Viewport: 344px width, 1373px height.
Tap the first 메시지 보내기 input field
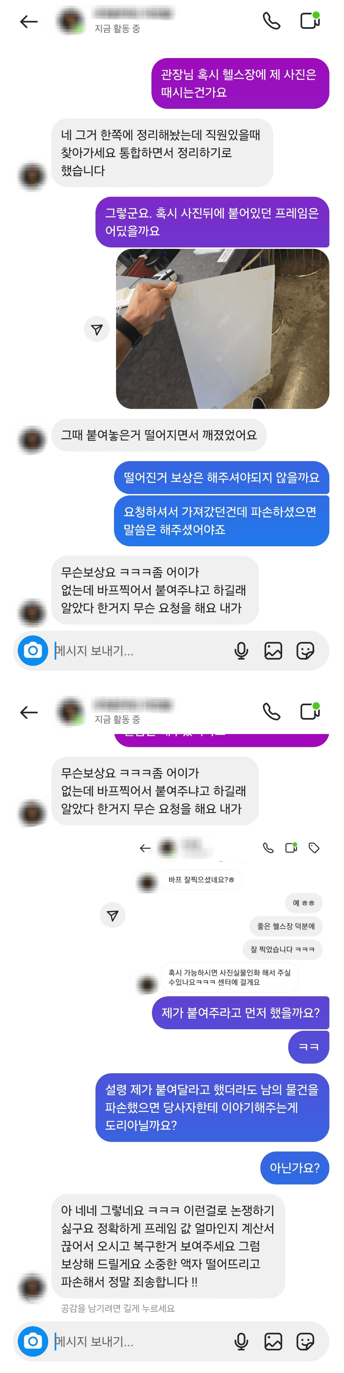tap(141, 650)
